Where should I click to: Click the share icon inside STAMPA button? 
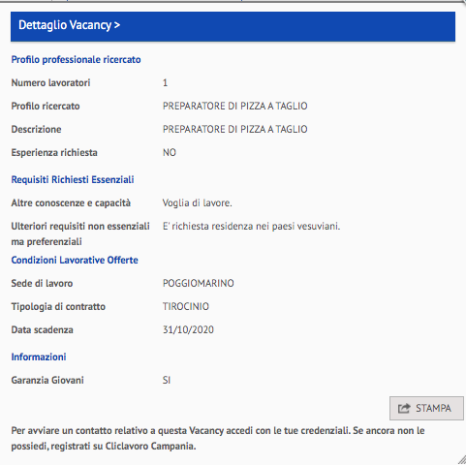(x=404, y=409)
